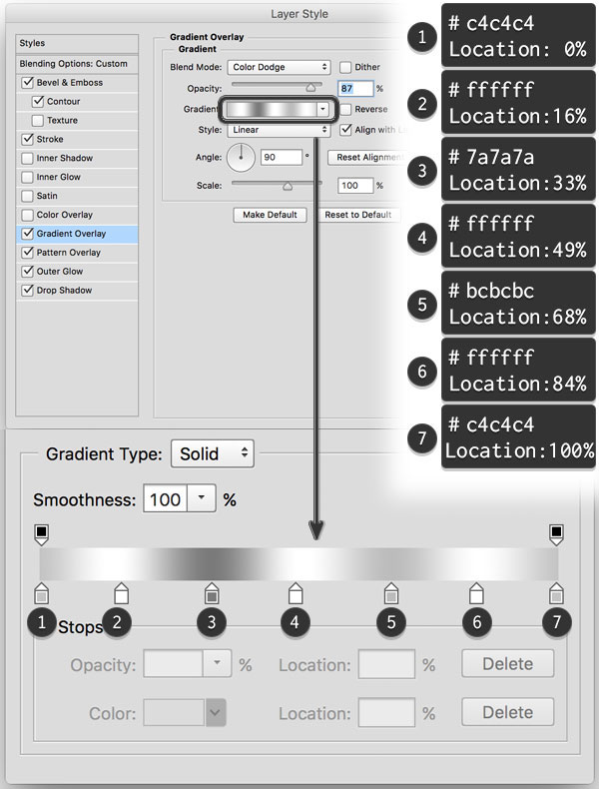The width and height of the screenshot is (599, 789).
Task: Select the second white color stop
Action: click(x=121, y=593)
